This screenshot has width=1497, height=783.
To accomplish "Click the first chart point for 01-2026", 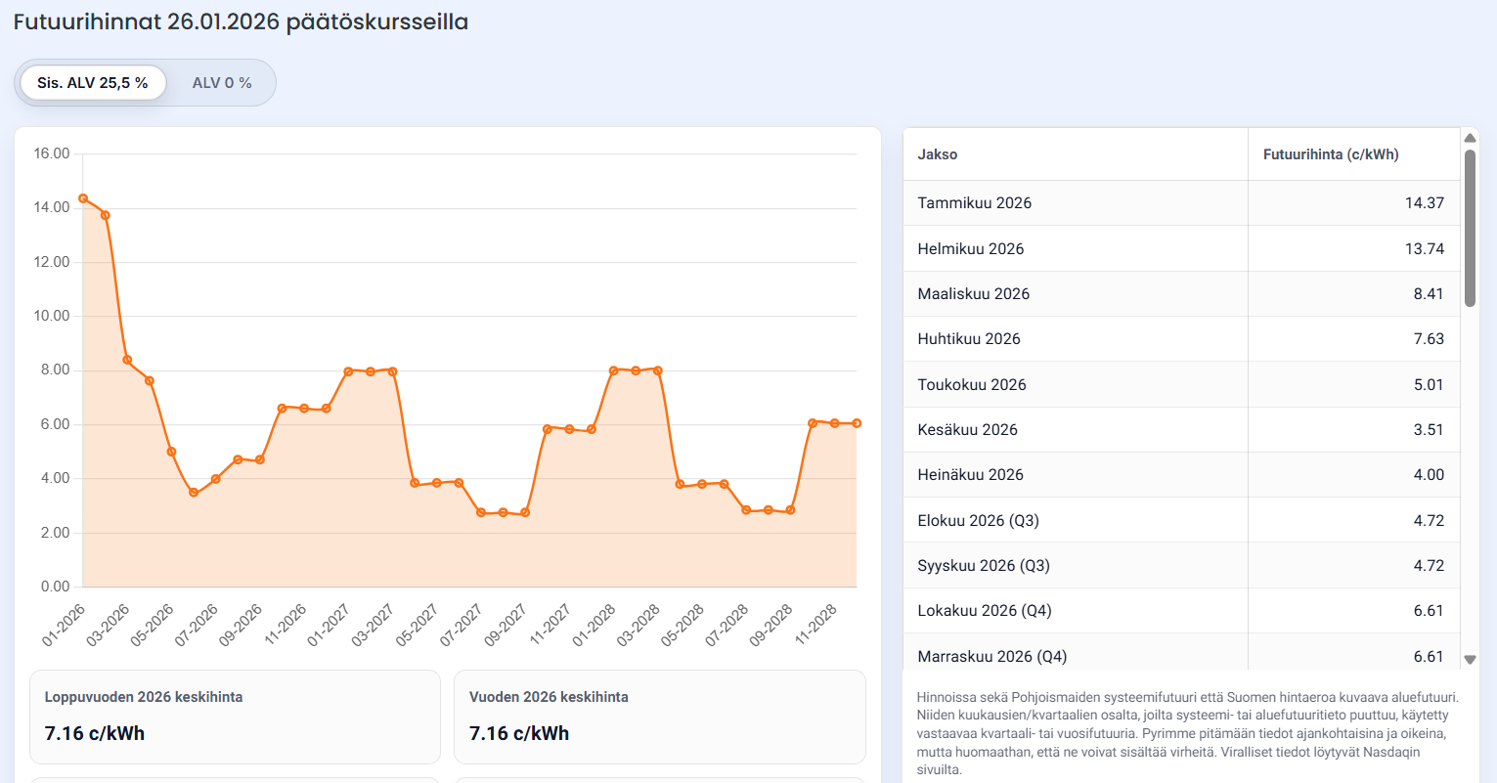I will click(x=83, y=198).
